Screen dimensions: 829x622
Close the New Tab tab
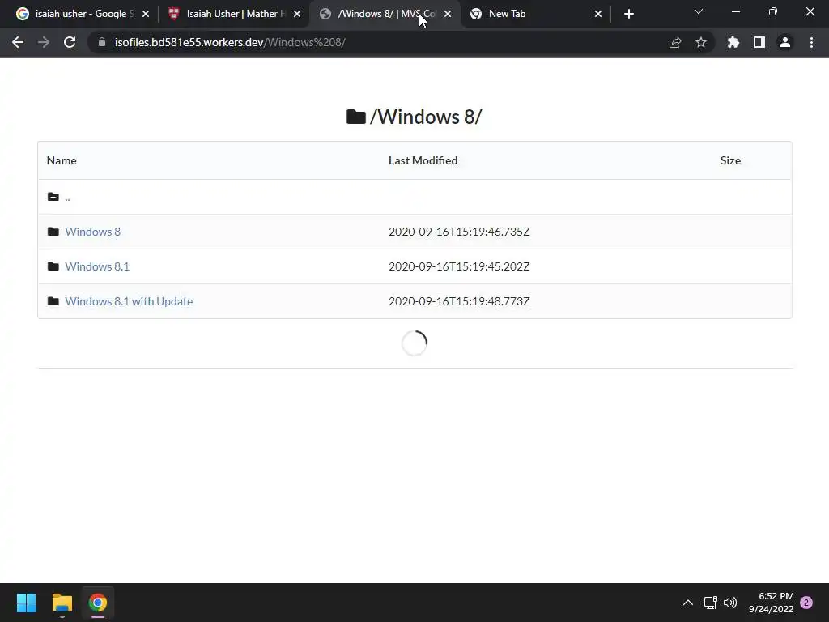point(598,14)
